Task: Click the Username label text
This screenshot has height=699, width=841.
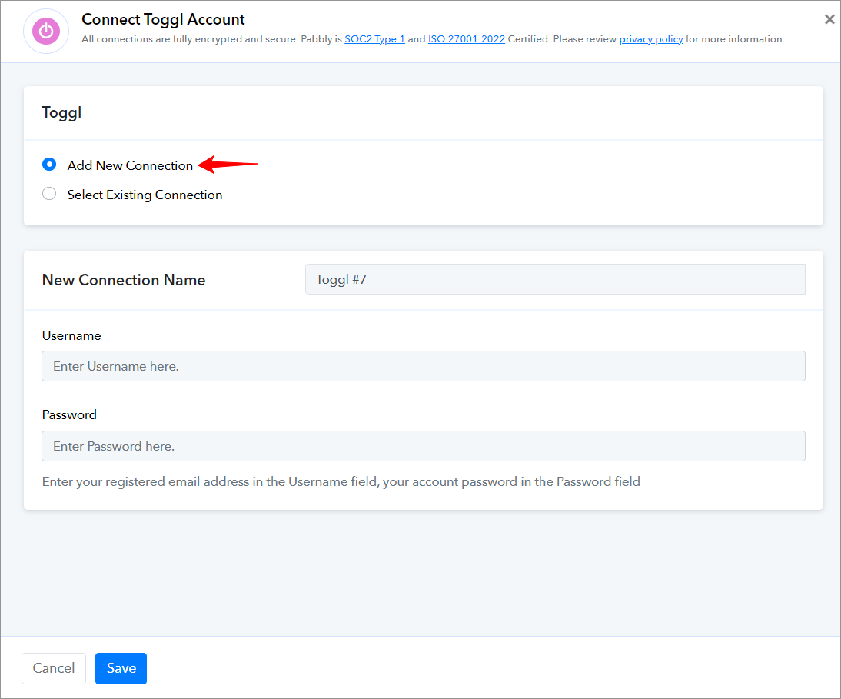Action: [71, 336]
